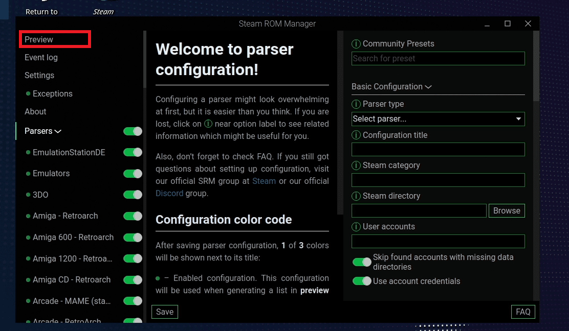Click the info icon in welcome paragraph
The image size is (569, 331).
(x=208, y=124)
